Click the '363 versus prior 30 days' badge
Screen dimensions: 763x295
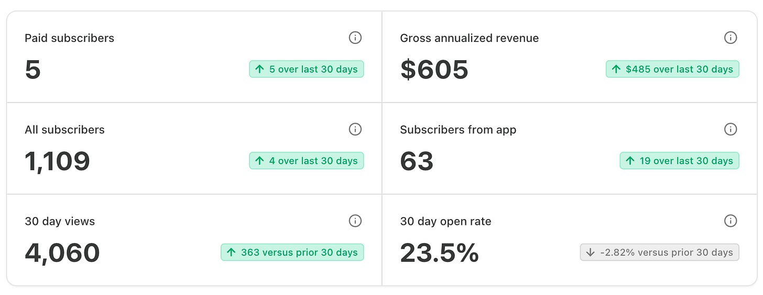click(292, 252)
